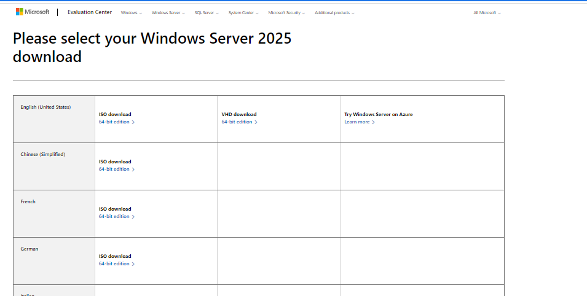Viewport: 587px width, 296px height.
Task: Click 'ISO download' text in French row
Action: (x=115, y=209)
